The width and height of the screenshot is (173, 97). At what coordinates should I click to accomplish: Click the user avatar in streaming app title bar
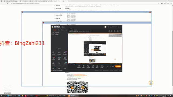(105, 27)
